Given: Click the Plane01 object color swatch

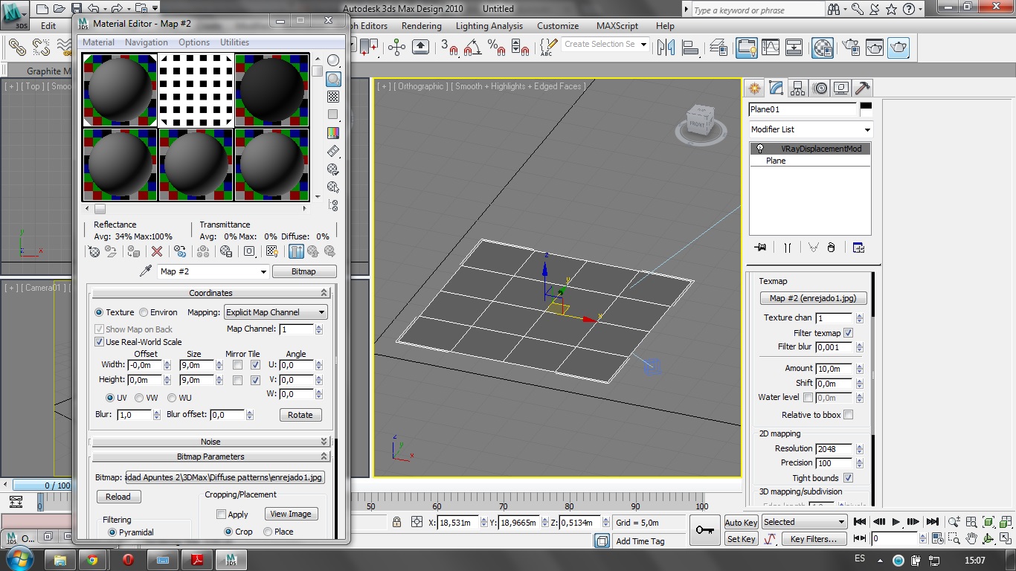Looking at the screenshot, I should click(x=866, y=109).
